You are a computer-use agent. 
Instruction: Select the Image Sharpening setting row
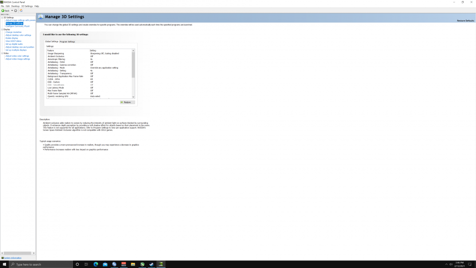(89, 53)
